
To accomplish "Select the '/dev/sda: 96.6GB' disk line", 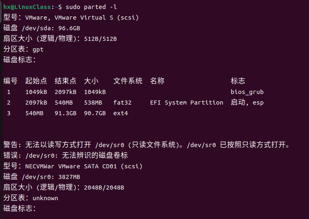I will point(51,28).
